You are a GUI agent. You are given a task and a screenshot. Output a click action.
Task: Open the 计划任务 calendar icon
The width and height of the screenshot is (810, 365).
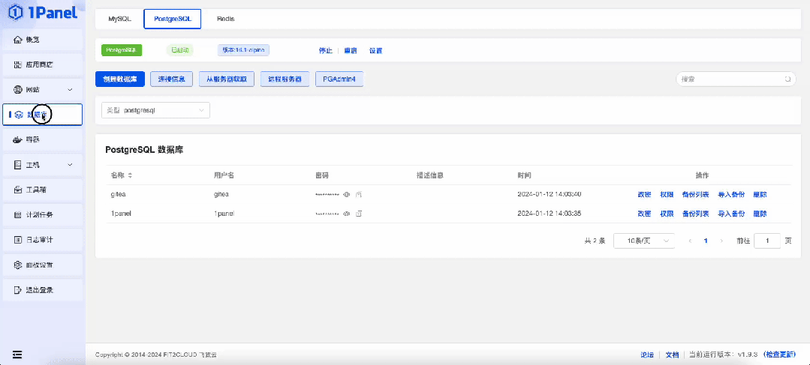click(17, 215)
